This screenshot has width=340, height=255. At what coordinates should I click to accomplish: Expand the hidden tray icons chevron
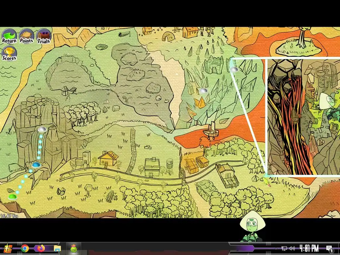(x=276, y=248)
